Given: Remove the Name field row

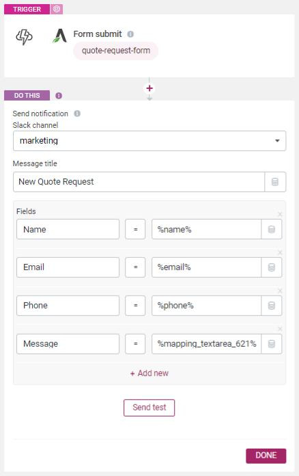Looking at the screenshot, I should click(280, 214).
